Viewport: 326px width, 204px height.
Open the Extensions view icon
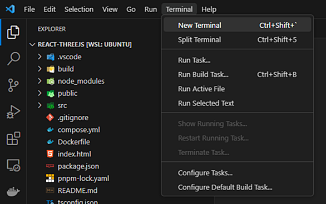tap(13, 139)
